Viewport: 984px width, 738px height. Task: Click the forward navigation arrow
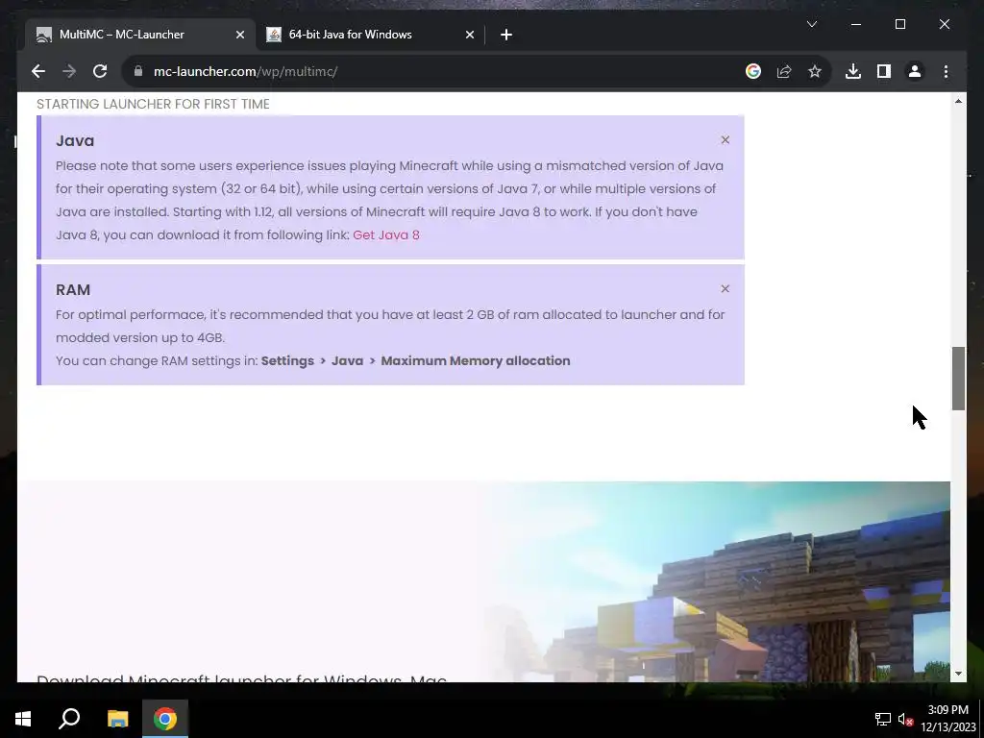point(69,71)
